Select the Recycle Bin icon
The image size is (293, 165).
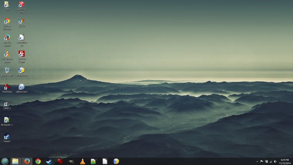(x=7, y=72)
